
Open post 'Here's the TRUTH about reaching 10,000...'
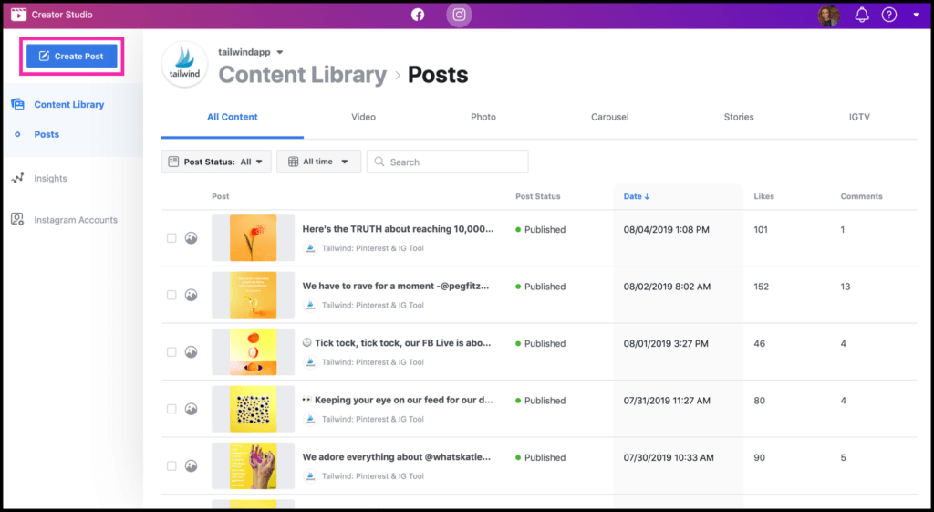pos(398,229)
